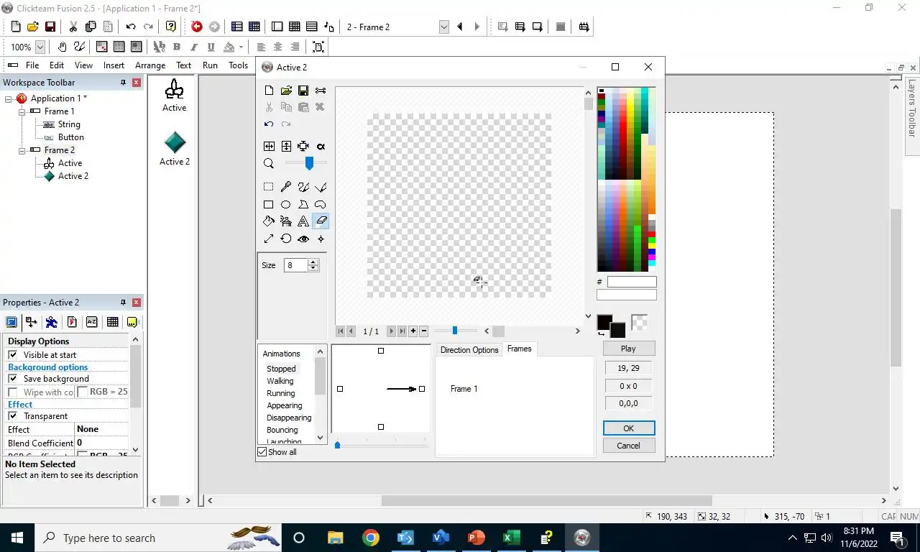
Task: Select the Spray tool
Action: click(286, 221)
